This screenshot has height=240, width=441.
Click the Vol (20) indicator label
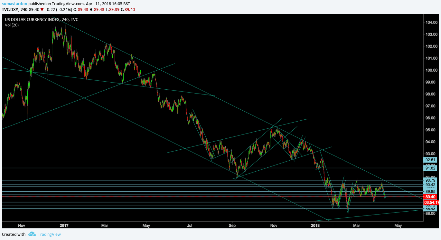[x=12, y=25]
